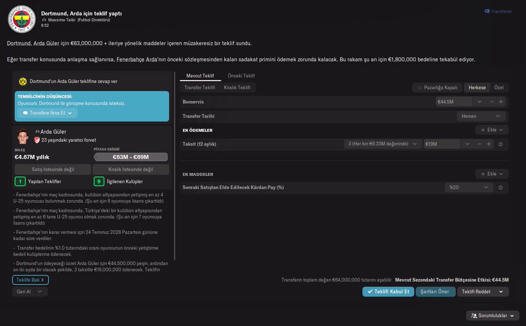Viewport: 526px width, 326px height.
Task: Click the Mevcut Sezondaki Transfer Bütçesine Etkisi text
Action: coord(452,280)
